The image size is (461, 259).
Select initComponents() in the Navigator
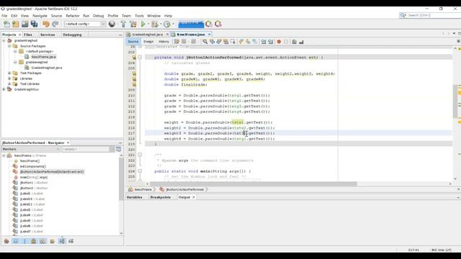pos(33,166)
